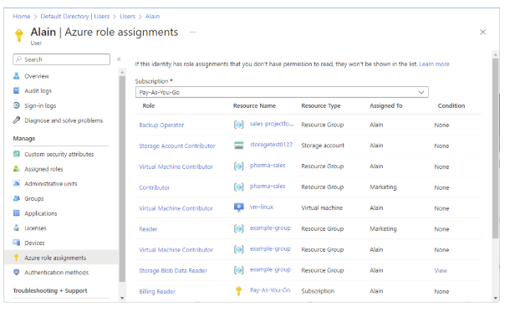Go to Default Directory | Users breadcrumb

tap(75, 16)
